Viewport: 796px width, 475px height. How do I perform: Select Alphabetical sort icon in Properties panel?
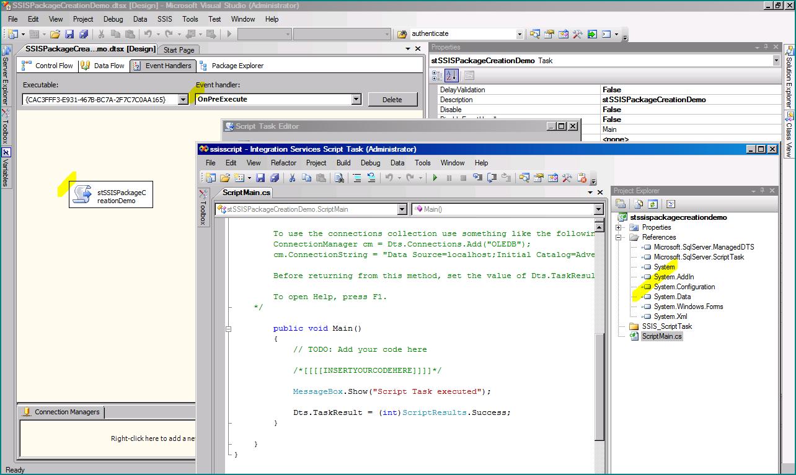(451, 76)
